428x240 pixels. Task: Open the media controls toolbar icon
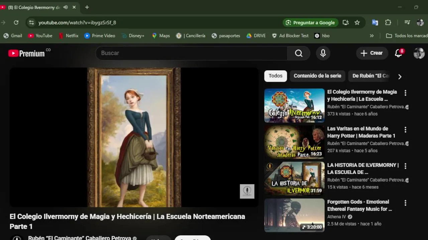coord(407,23)
